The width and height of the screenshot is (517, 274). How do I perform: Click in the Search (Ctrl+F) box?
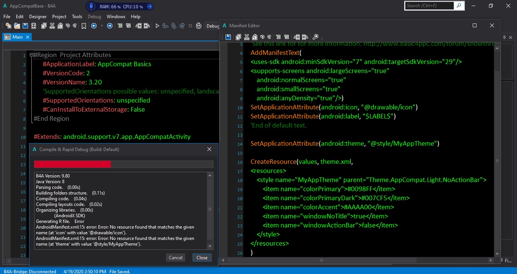pyautogui.click(x=429, y=6)
